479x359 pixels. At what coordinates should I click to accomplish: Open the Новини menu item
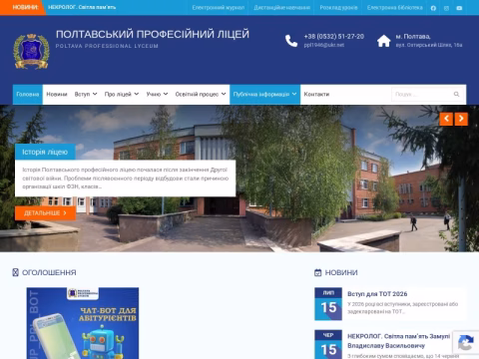[x=57, y=95]
